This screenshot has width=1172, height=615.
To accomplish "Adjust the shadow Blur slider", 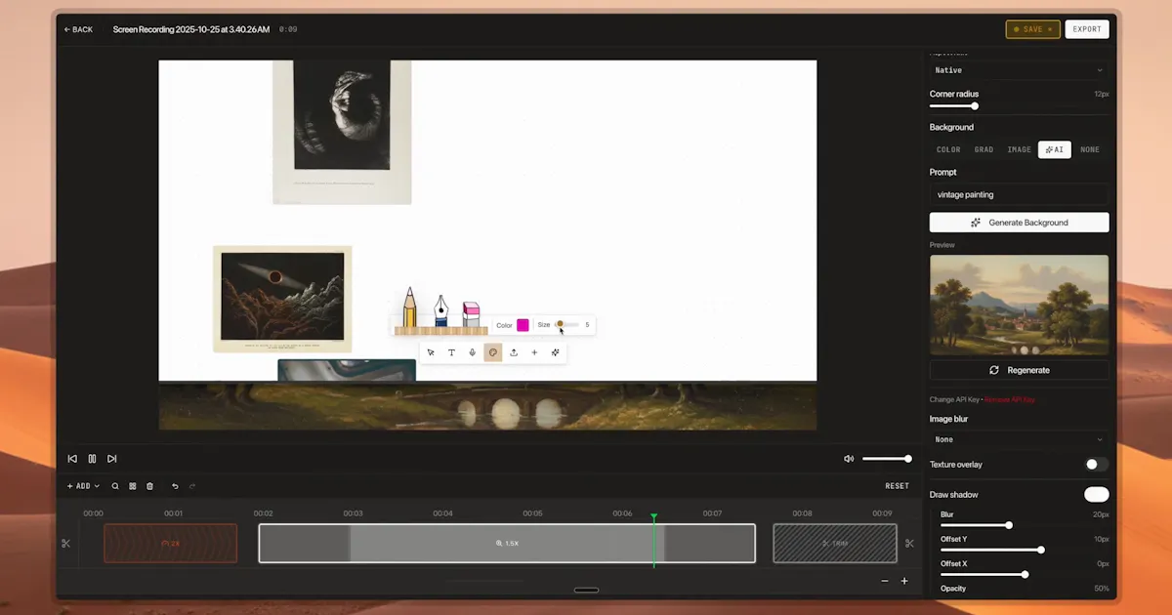I will click(975, 525).
